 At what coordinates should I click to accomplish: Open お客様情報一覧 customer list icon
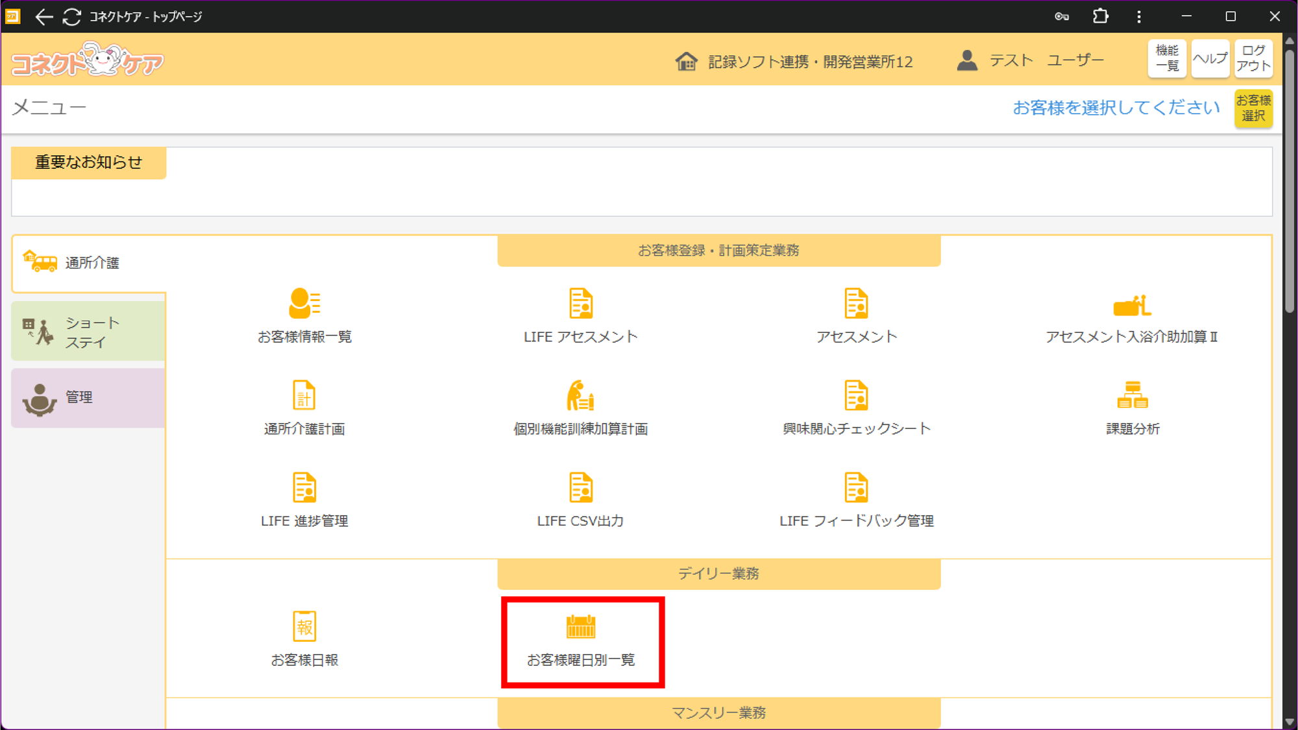304,304
